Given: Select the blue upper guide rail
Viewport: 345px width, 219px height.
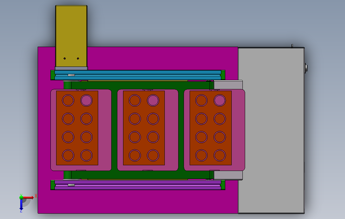Looking at the screenshot, I should (x=138, y=75).
